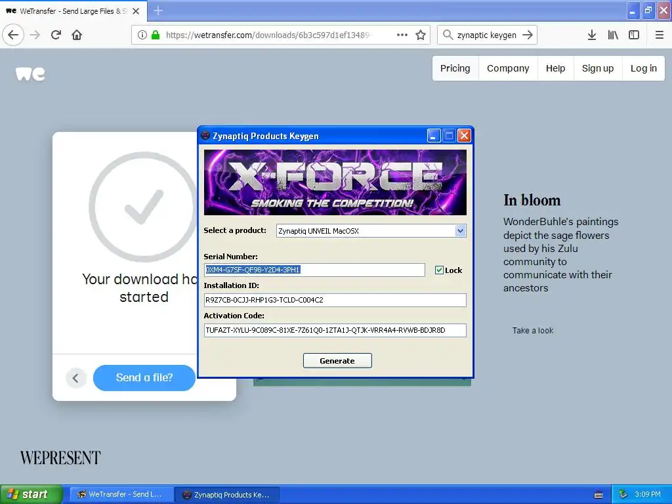Viewport: 672px width, 504px height.
Task: Restore down the Firefox window
Action: click(x=648, y=10)
